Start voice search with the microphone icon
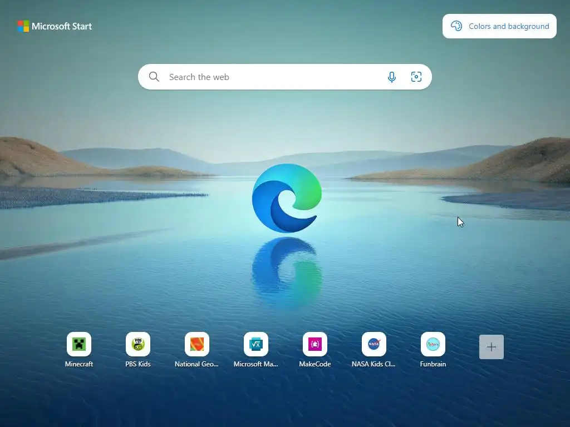Image resolution: width=570 pixels, height=427 pixels. point(391,77)
